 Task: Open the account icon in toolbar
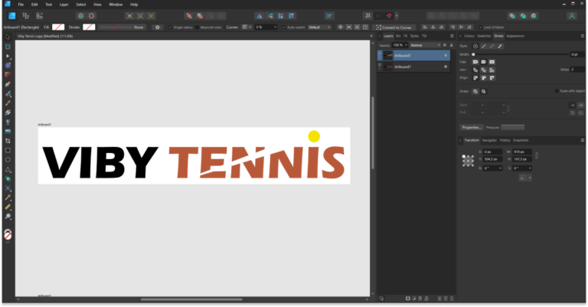coord(572,16)
